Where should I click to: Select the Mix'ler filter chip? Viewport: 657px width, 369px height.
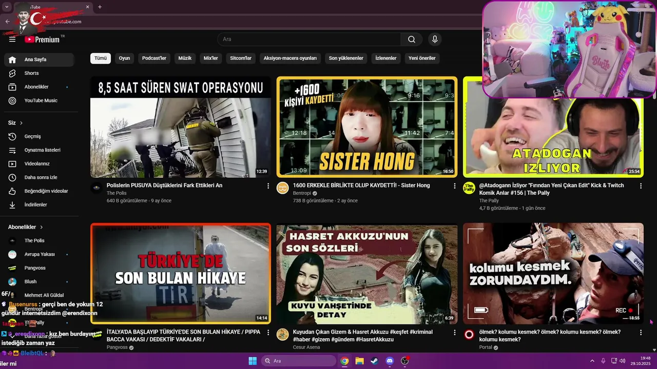point(211,58)
